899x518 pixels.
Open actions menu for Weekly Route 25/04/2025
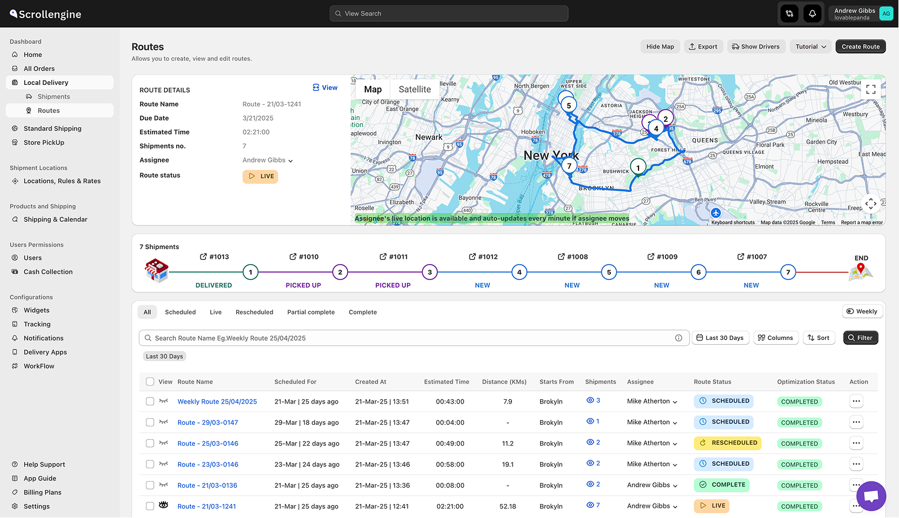[x=856, y=401]
